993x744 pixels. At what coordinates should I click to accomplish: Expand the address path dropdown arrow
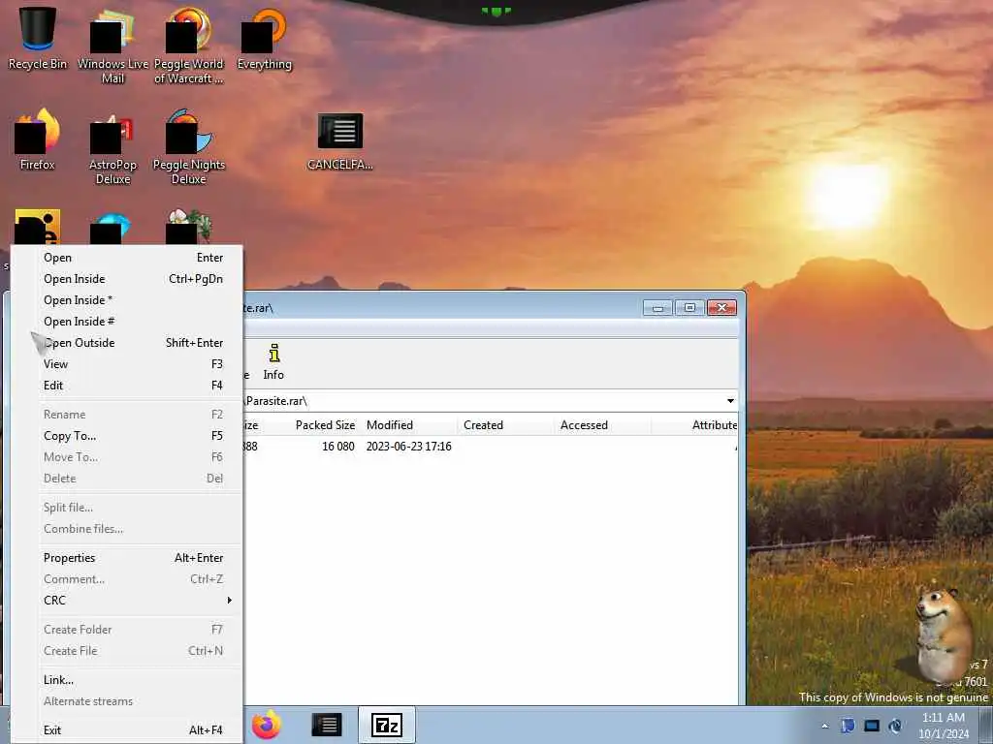point(730,401)
